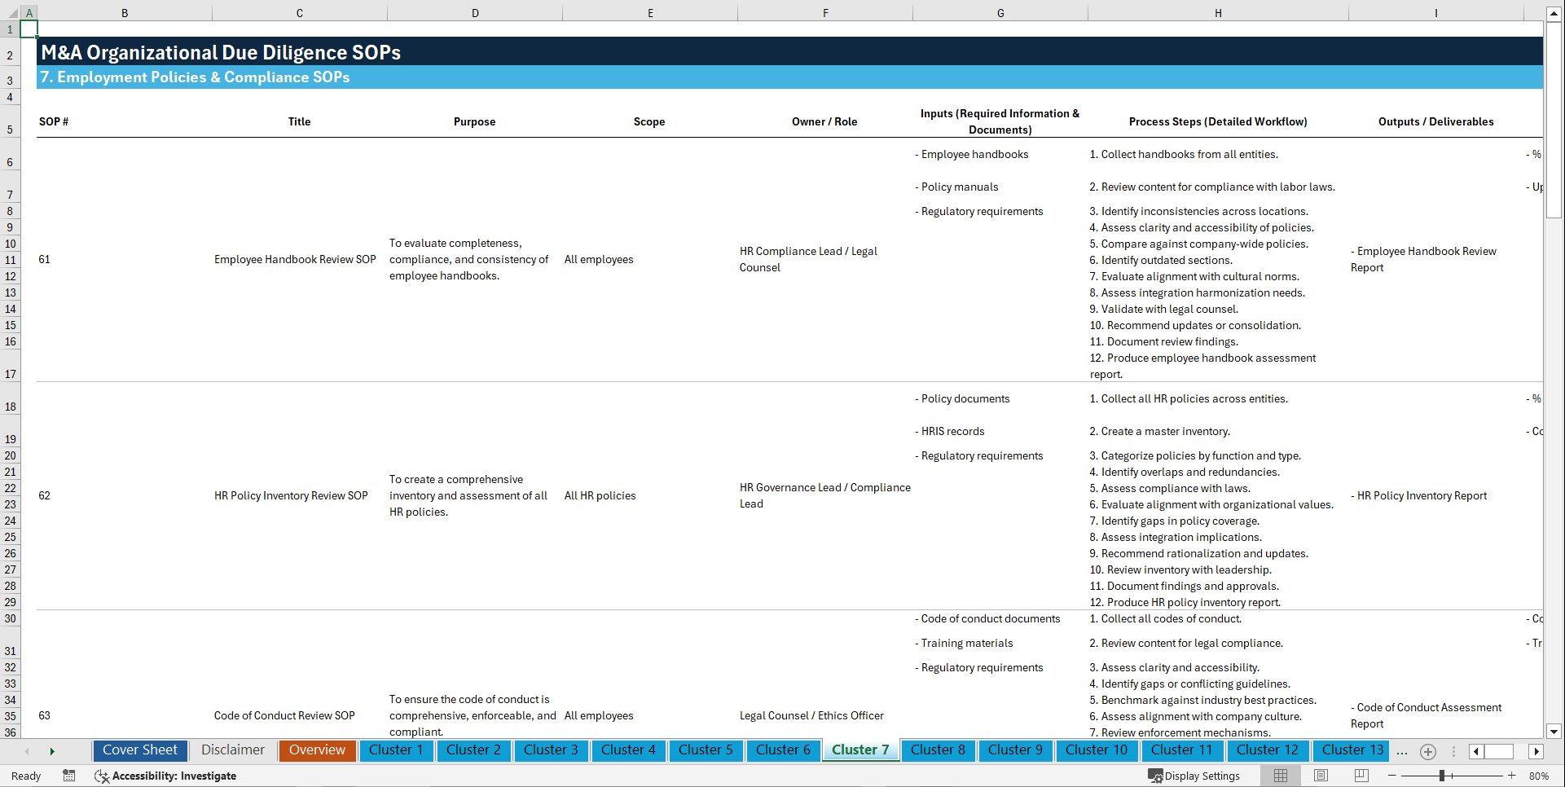1565x787 pixels.
Task: Click the 80% zoom percentage display
Action: point(1541,776)
